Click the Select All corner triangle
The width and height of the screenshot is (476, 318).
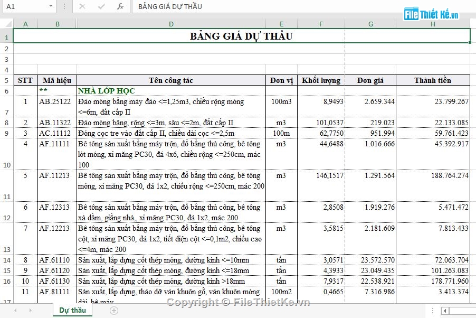pos(8,24)
